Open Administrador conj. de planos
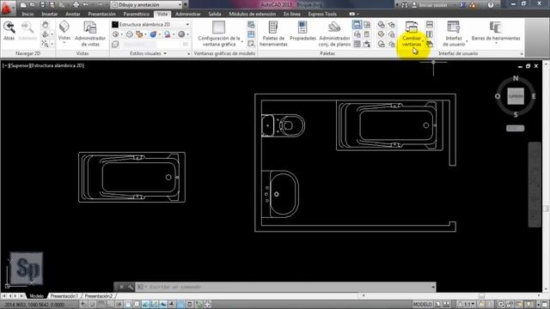The width and height of the screenshot is (550, 309). [x=334, y=33]
